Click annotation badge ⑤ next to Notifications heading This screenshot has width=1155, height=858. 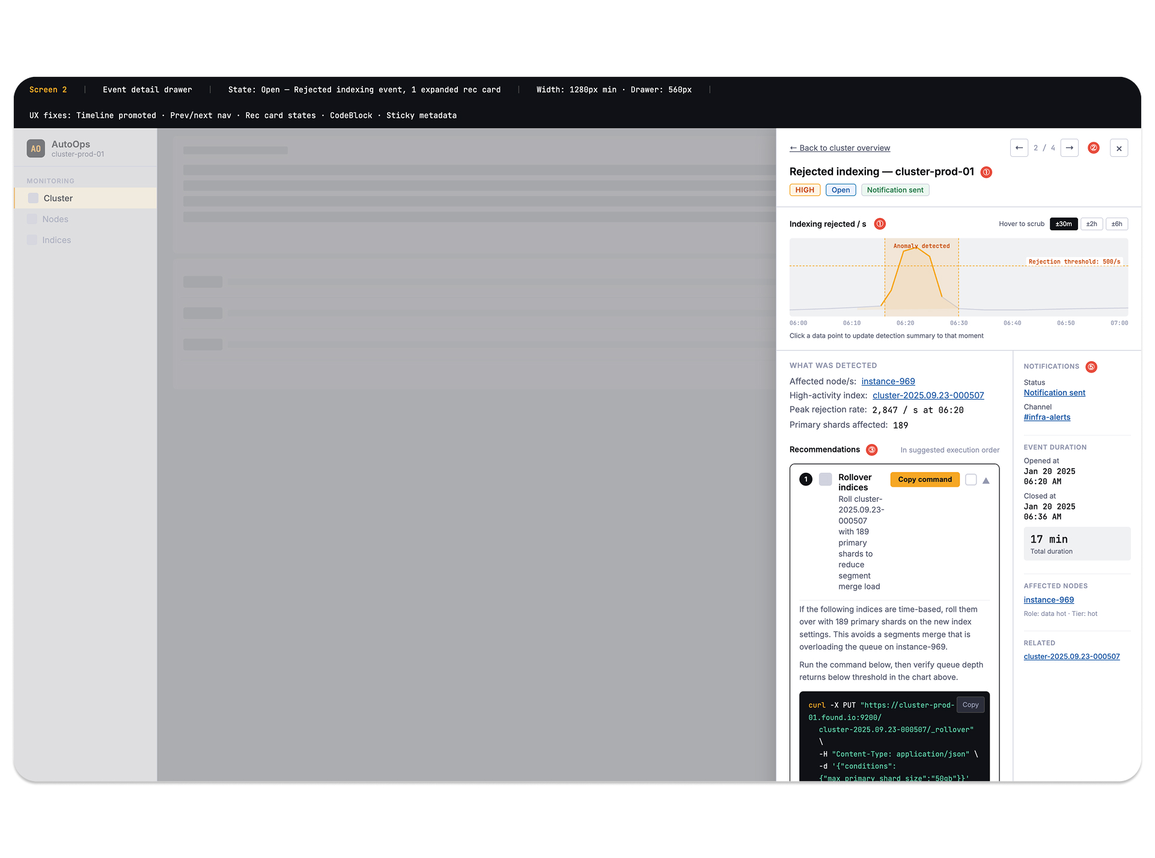pos(1091,367)
